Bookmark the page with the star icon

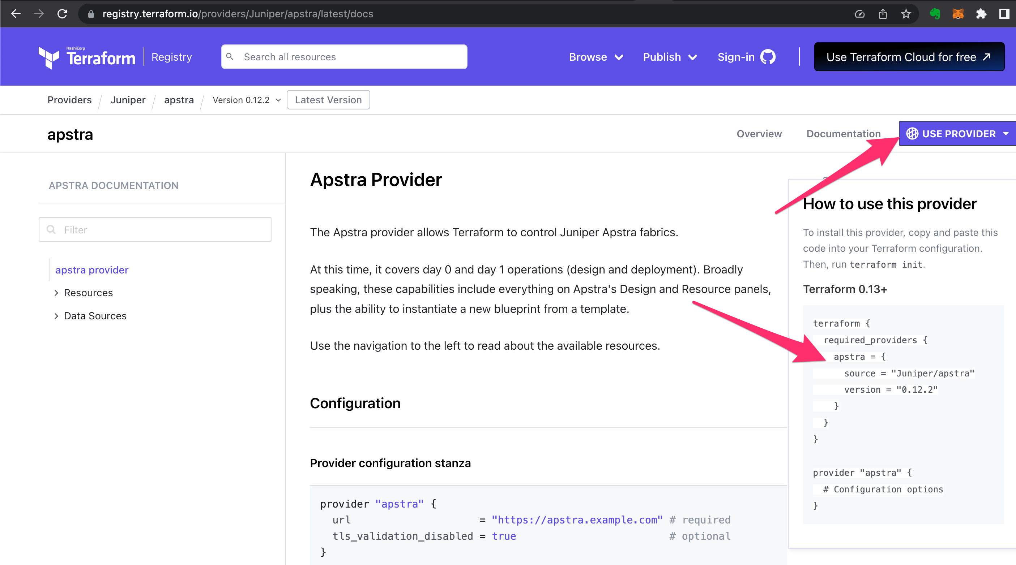coord(906,13)
